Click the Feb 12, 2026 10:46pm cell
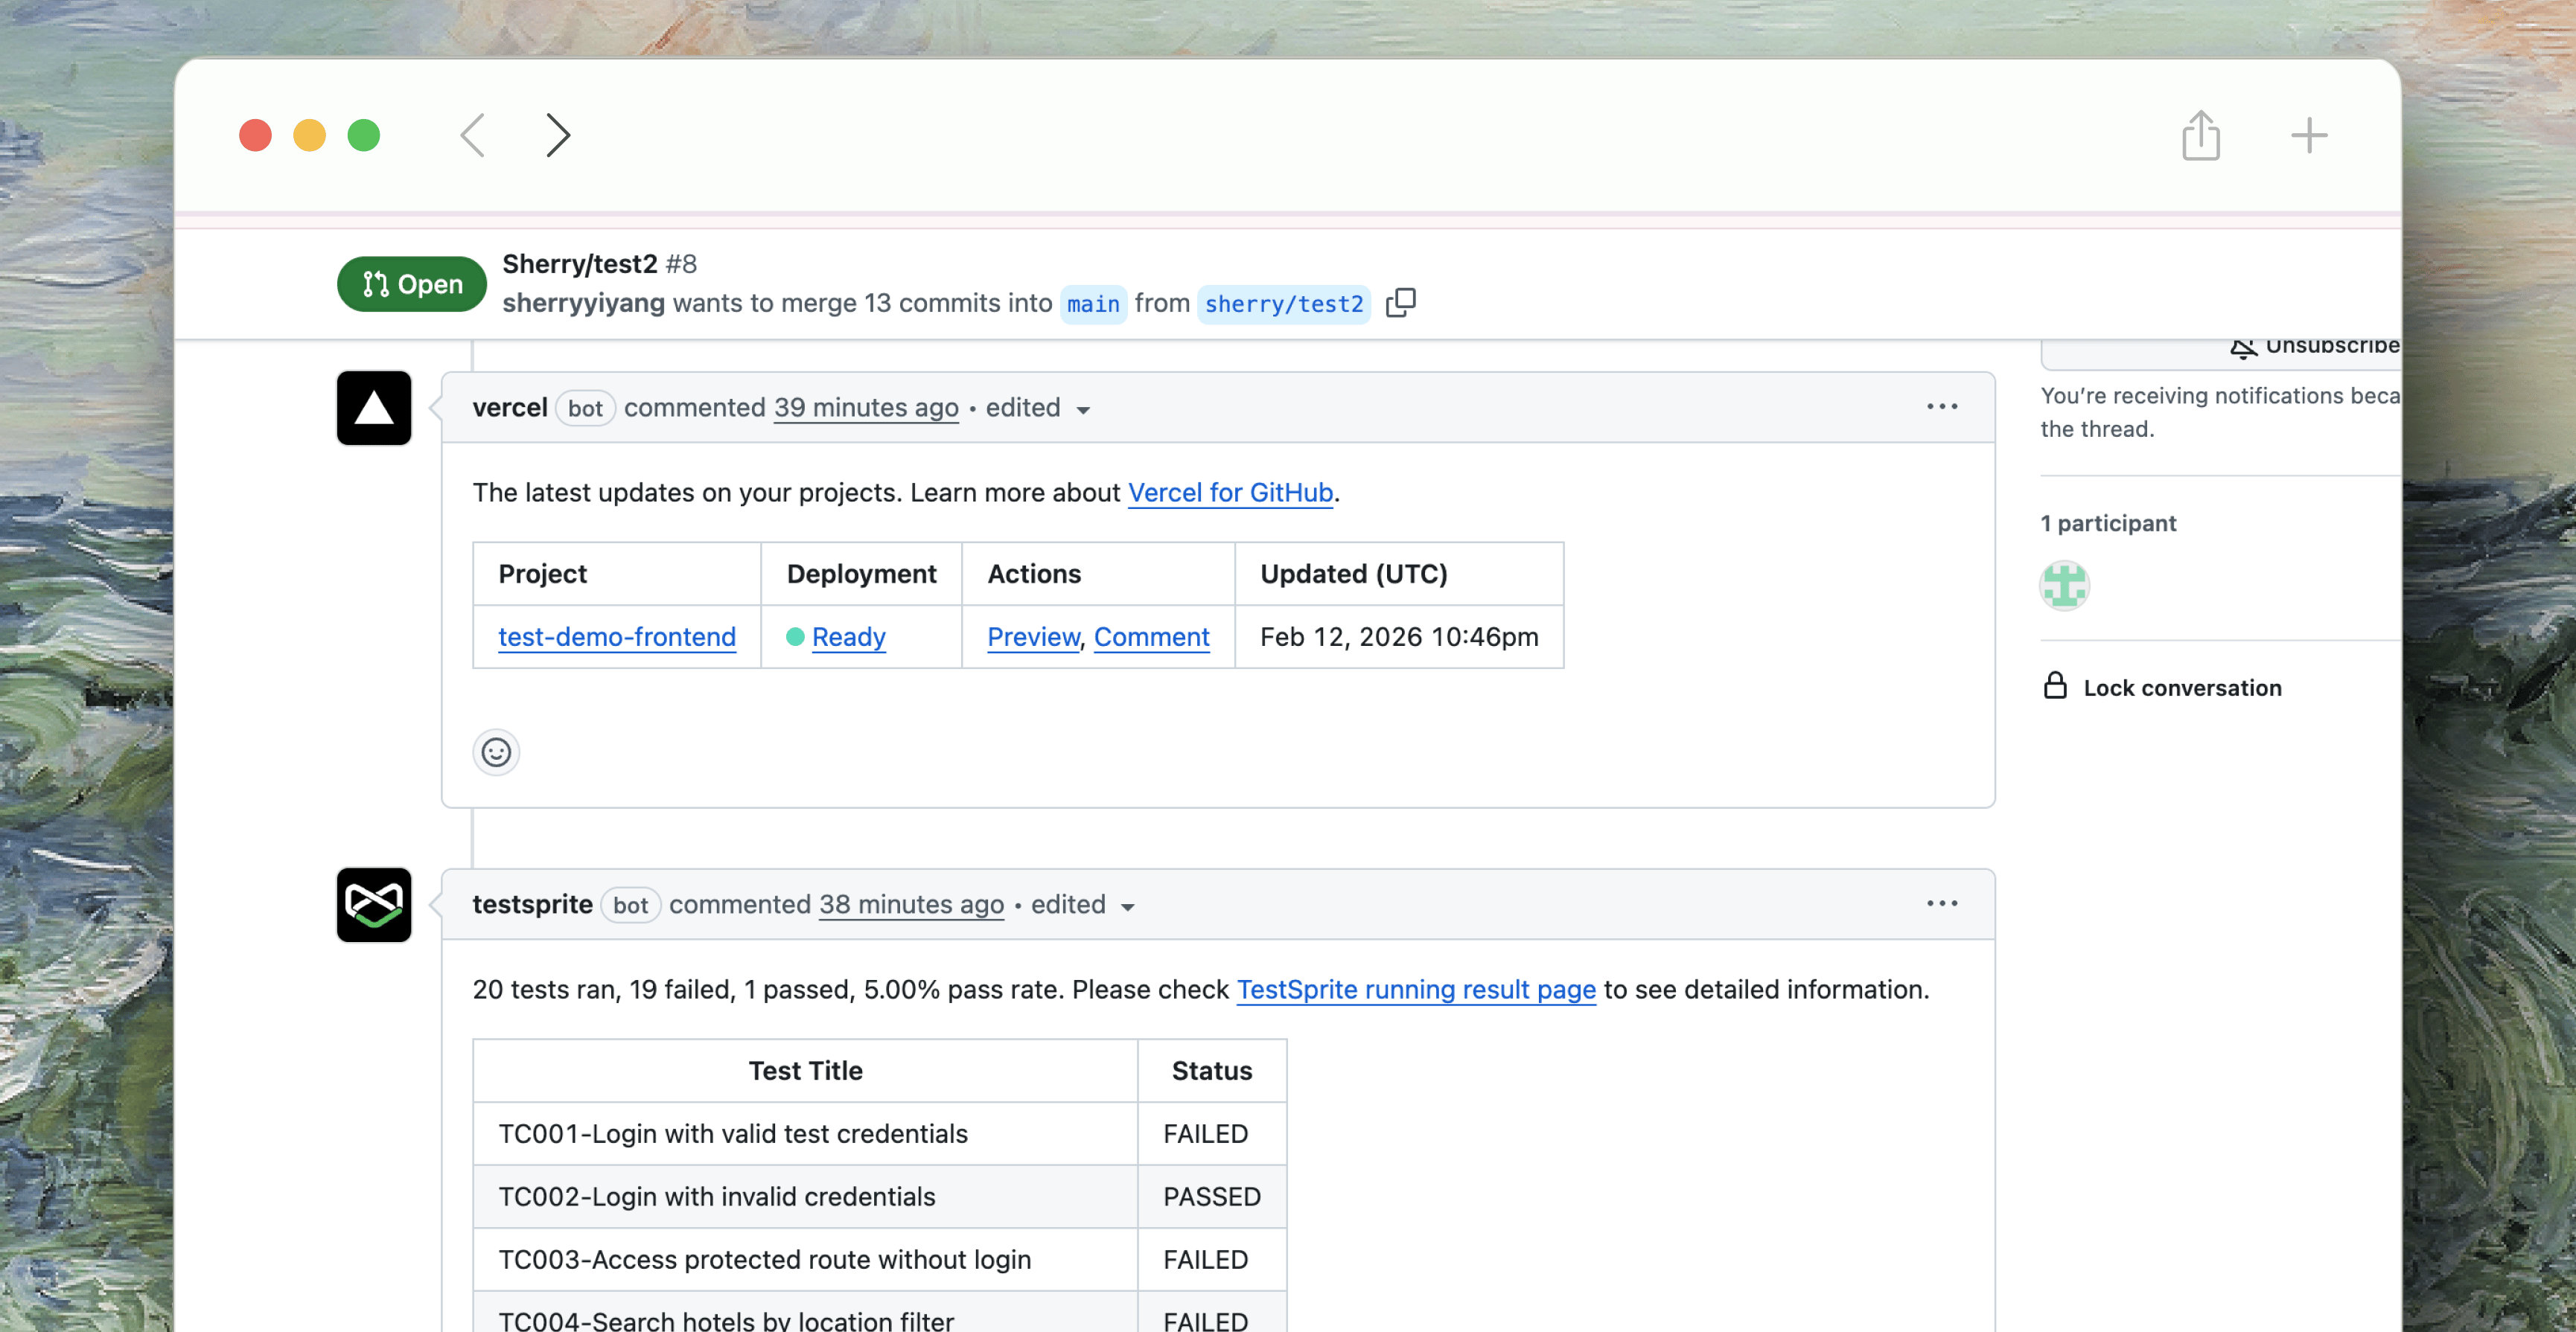 point(1398,636)
